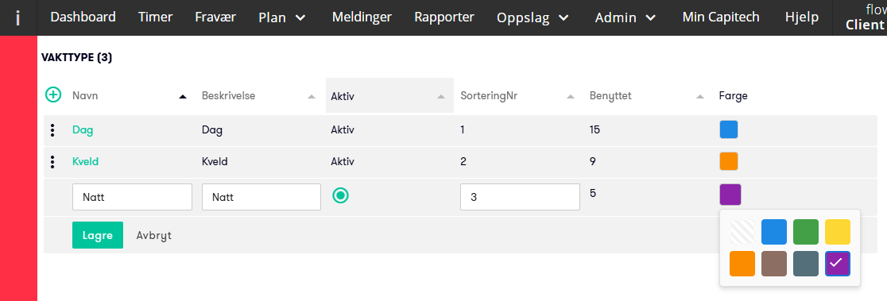Click the Avbryt link
887x301 pixels.
(154, 236)
